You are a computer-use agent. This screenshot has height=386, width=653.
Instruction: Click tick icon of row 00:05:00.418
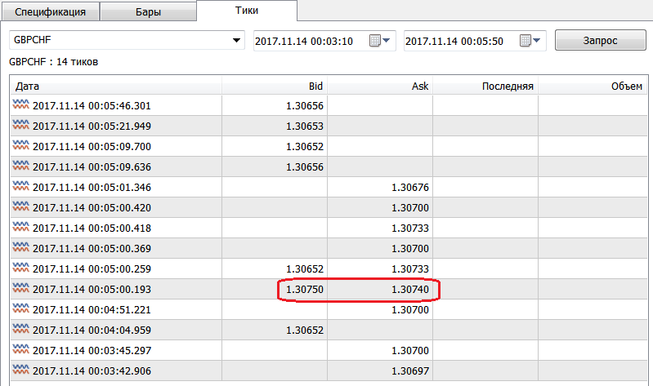[20, 227]
